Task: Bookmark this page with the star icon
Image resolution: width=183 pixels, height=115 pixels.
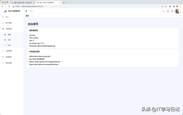Action: [x=166, y=6]
